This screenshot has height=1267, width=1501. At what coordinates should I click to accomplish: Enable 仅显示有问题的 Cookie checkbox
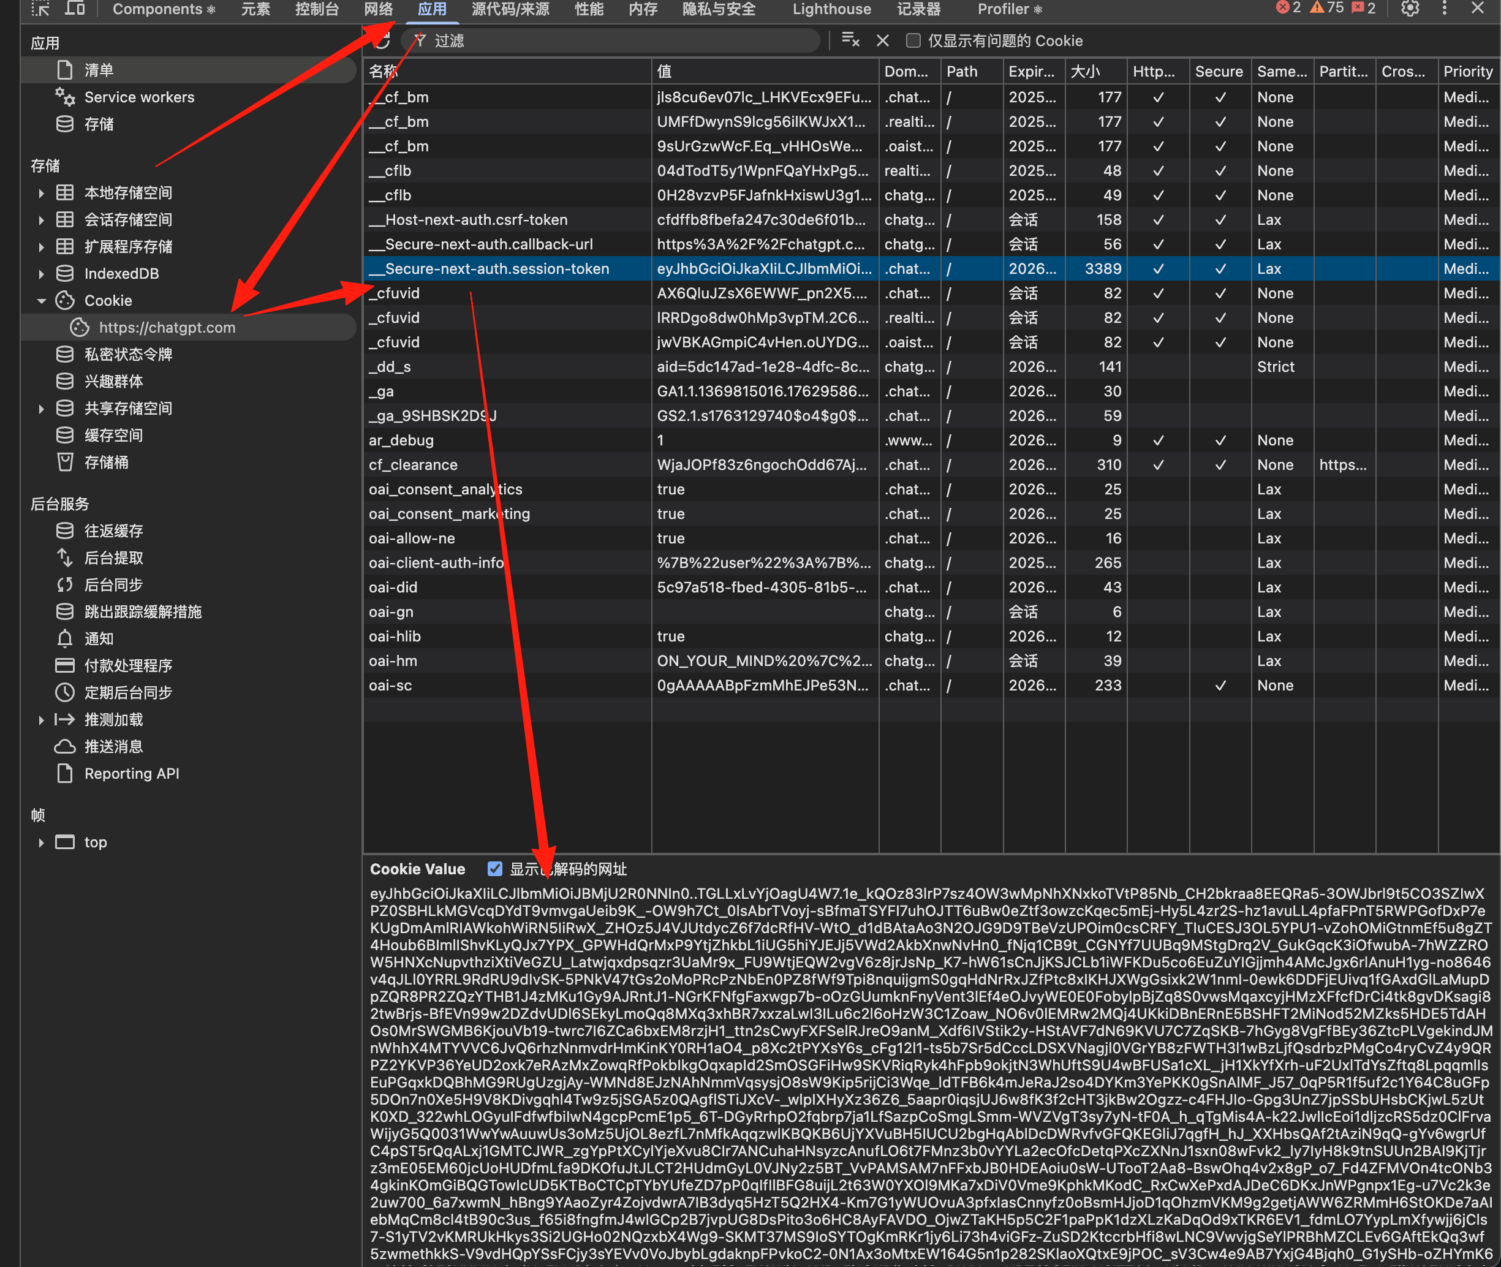point(913,41)
